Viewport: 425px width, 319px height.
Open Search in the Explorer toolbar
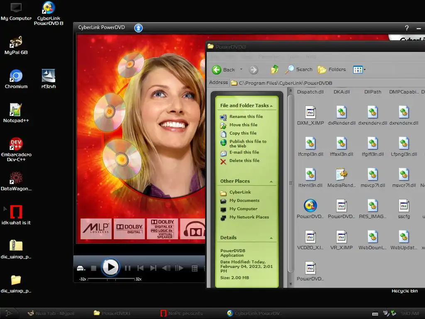[x=299, y=69]
